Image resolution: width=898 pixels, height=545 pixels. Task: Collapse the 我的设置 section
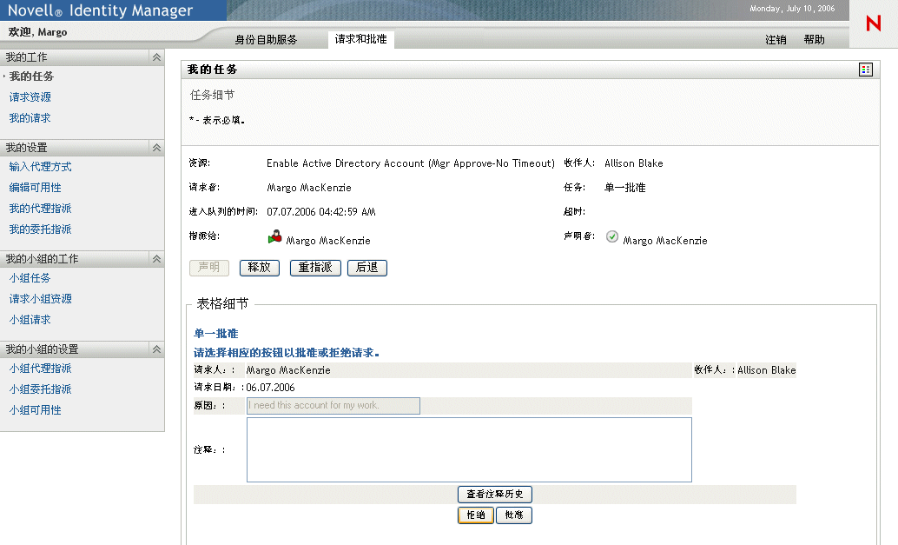(x=156, y=148)
